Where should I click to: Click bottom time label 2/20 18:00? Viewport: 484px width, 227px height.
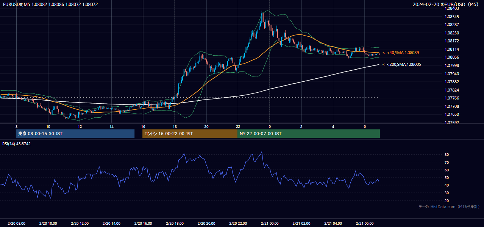[175, 224]
